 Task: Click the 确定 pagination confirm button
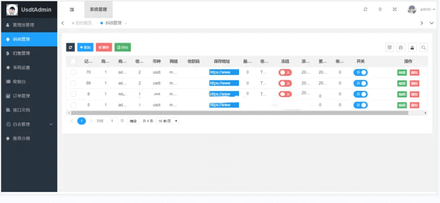point(133,121)
